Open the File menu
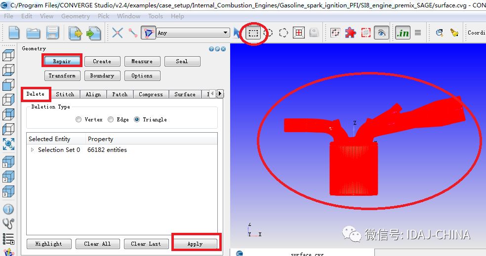 tap(8, 16)
